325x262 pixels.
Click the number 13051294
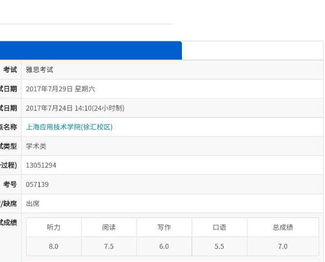pyautogui.click(x=41, y=165)
